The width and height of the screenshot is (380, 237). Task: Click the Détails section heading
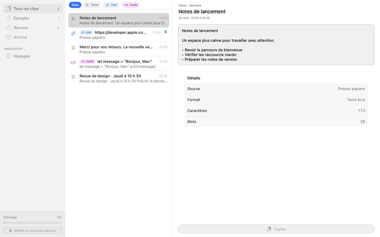pyautogui.click(x=194, y=78)
